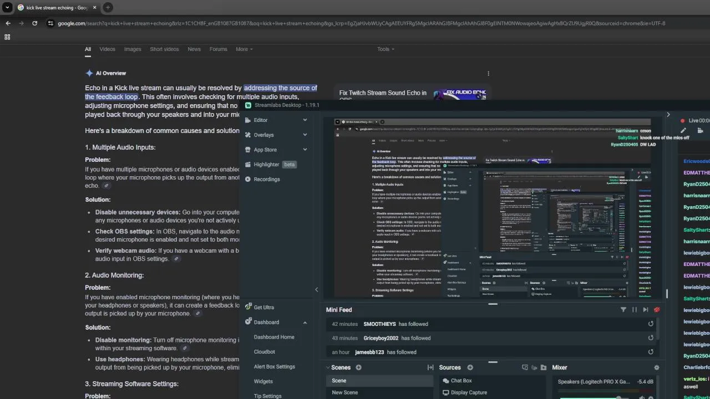Open AI Overview three-dot options menu
This screenshot has height=399, width=710.
pyautogui.click(x=488, y=73)
